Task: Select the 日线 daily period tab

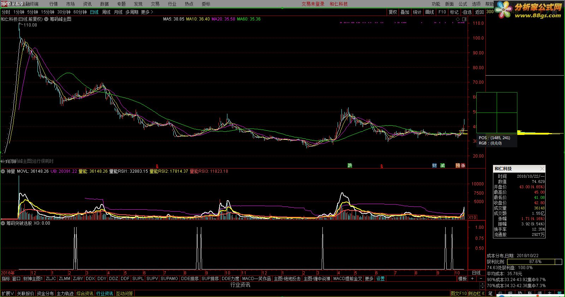Action: click(x=94, y=12)
